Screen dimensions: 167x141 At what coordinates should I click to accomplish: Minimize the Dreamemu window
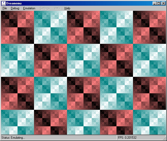point(154,3)
